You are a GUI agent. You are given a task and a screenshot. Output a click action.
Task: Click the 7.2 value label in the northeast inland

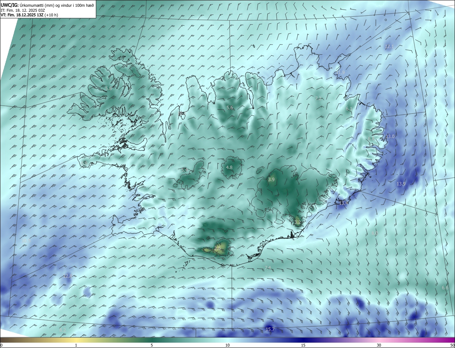(x=318, y=98)
